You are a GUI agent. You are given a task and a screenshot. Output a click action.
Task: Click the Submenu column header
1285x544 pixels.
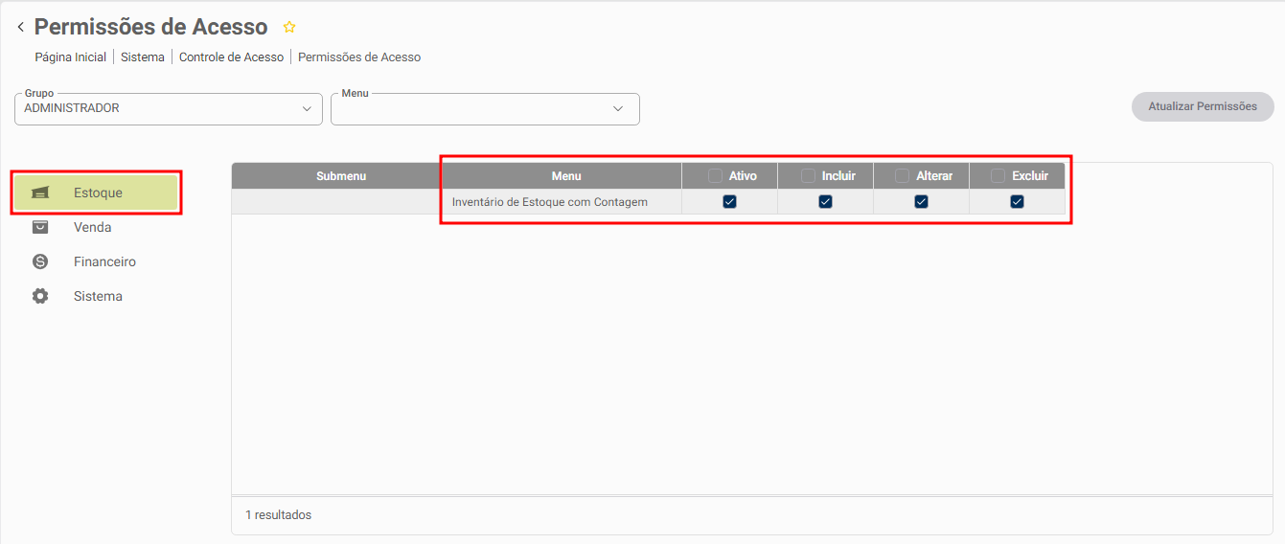point(341,176)
